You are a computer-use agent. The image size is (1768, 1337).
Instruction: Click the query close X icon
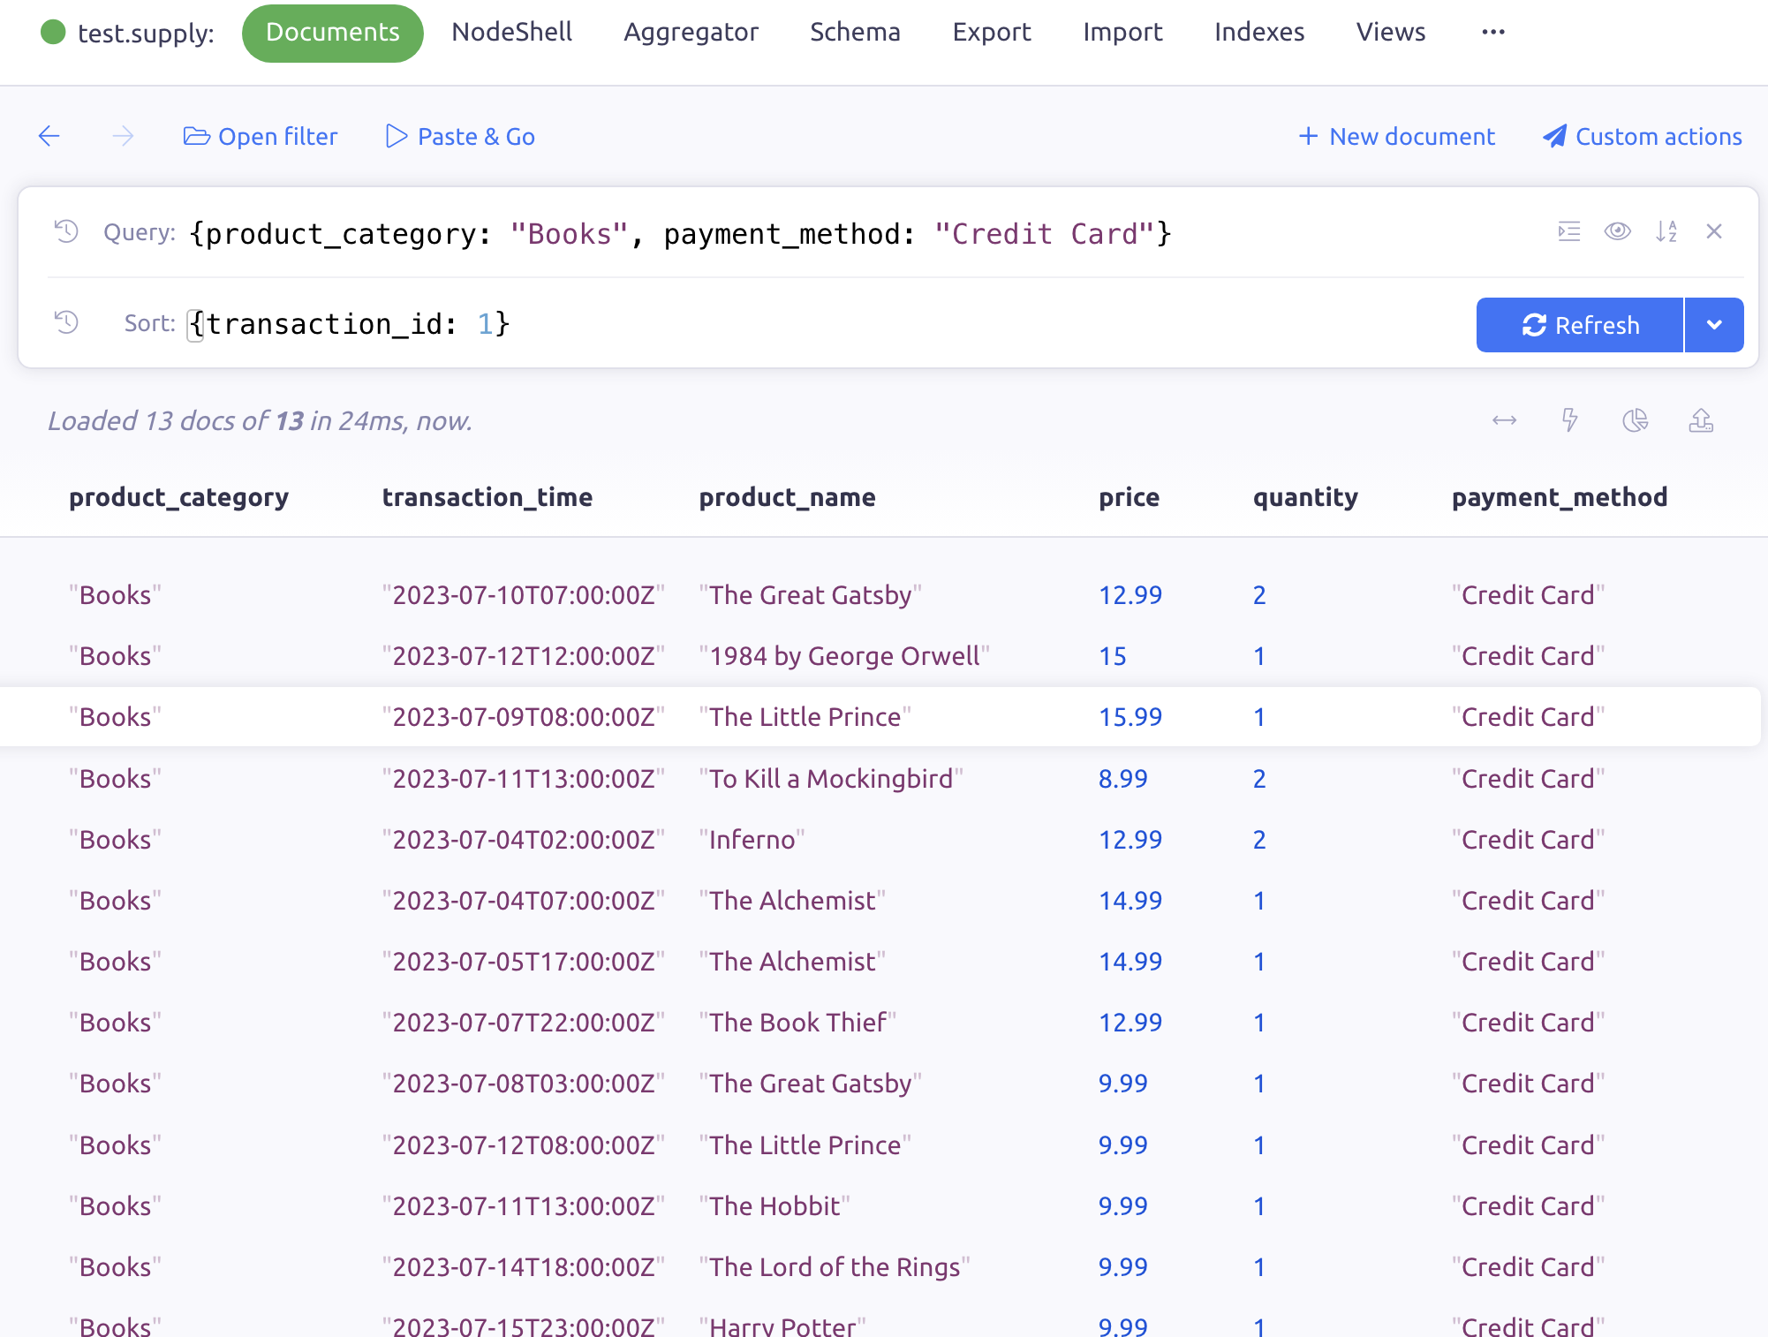point(1713,230)
